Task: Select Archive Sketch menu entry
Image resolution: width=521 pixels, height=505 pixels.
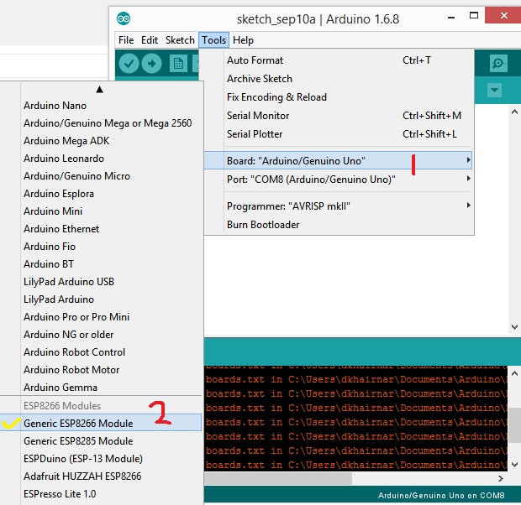Action: click(x=339, y=79)
